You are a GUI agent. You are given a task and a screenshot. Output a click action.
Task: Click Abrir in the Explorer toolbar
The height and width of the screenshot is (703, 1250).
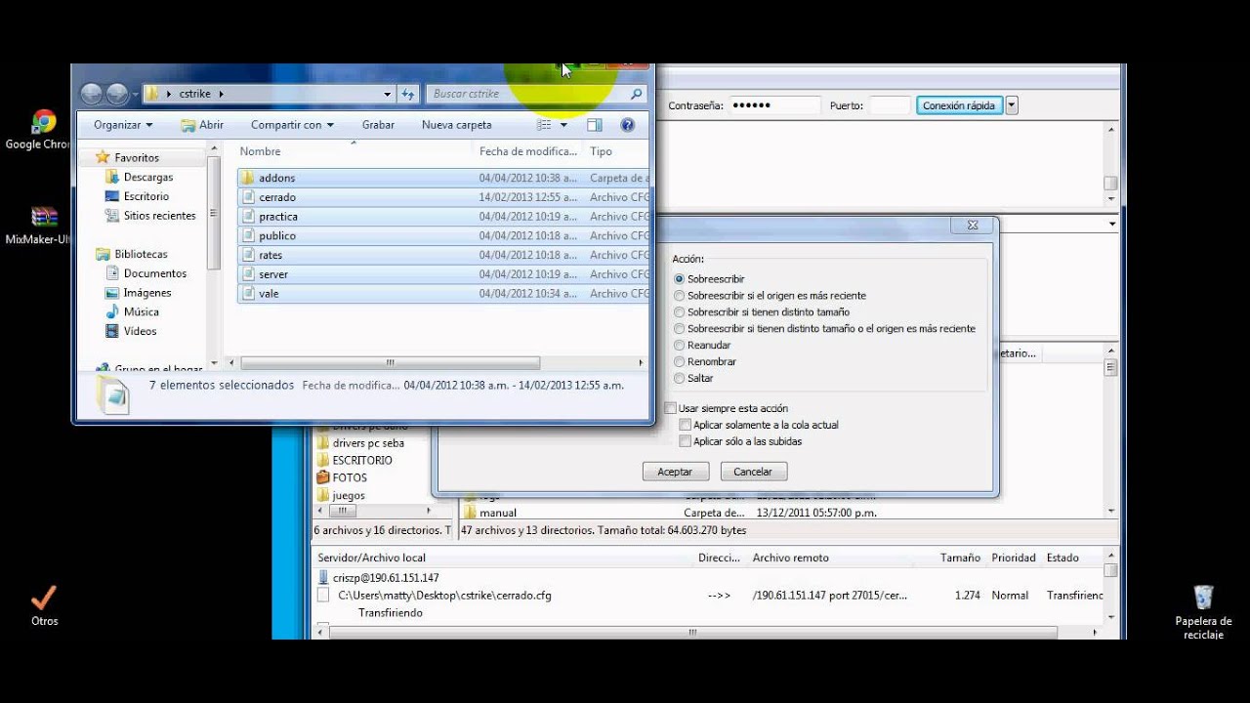pos(202,125)
